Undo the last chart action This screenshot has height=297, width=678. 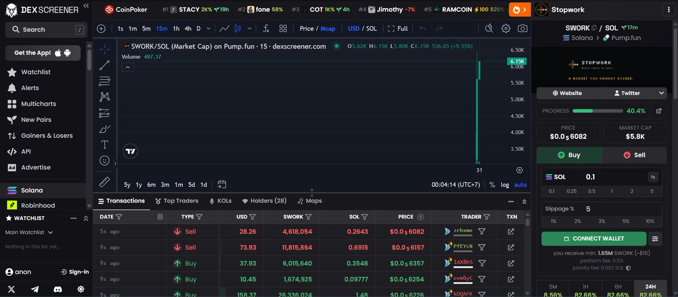pyautogui.click(x=422, y=28)
